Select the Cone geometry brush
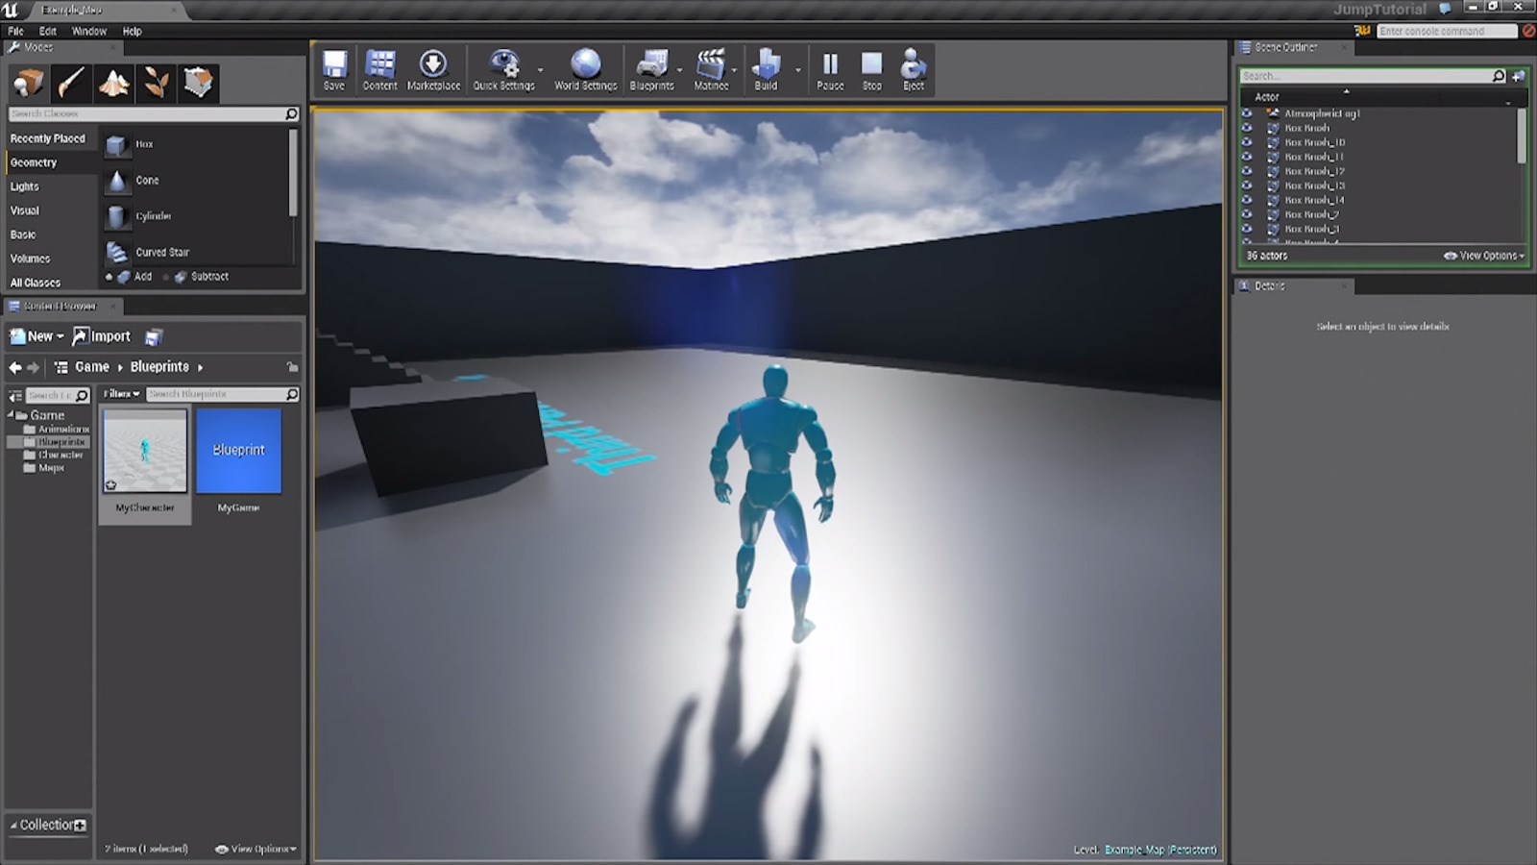This screenshot has width=1537, height=865. click(195, 181)
